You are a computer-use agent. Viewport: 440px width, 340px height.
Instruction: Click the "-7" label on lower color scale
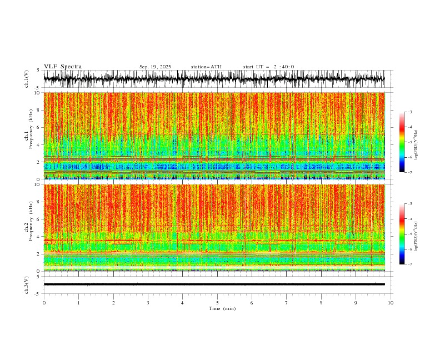410,264
